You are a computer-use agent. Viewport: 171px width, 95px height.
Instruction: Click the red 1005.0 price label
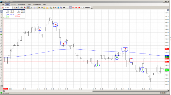coord(167,49)
